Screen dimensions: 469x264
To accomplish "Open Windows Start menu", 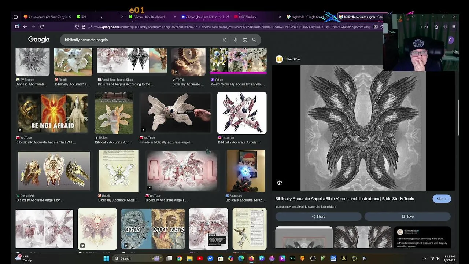I will click(106, 258).
